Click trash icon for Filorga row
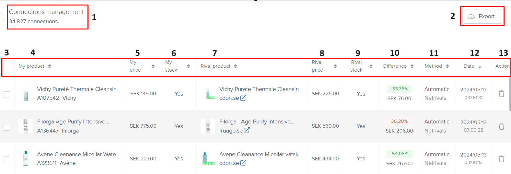 tap(501, 126)
